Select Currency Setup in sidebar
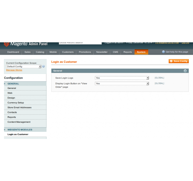Viewport: 193px width, 181px height. coord(25,103)
